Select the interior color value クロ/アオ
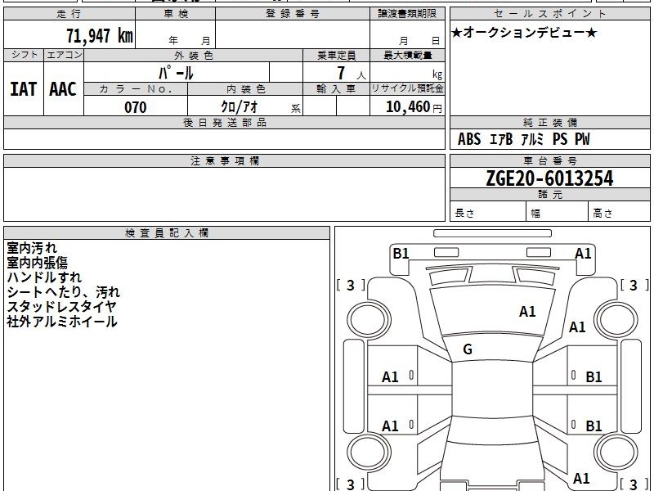Screen dimensions: 654x491 [240, 107]
